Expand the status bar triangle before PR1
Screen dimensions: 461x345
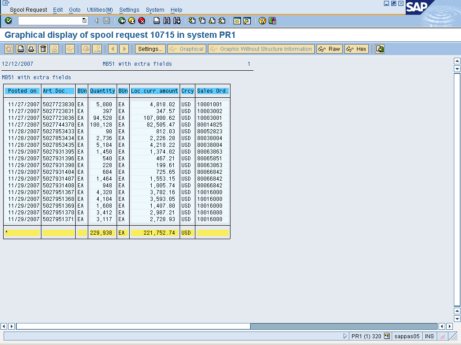[x=345, y=336]
